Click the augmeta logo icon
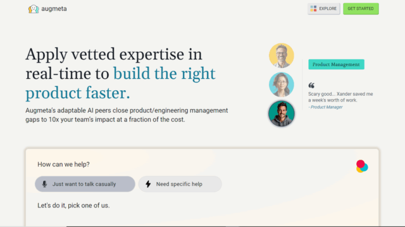This screenshot has height=227, width=405. (x=34, y=9)
